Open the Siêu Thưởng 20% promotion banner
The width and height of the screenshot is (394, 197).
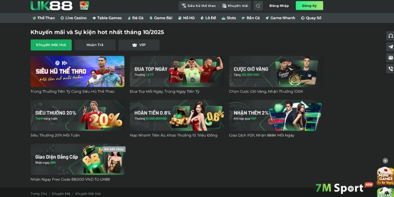(77, 116)
